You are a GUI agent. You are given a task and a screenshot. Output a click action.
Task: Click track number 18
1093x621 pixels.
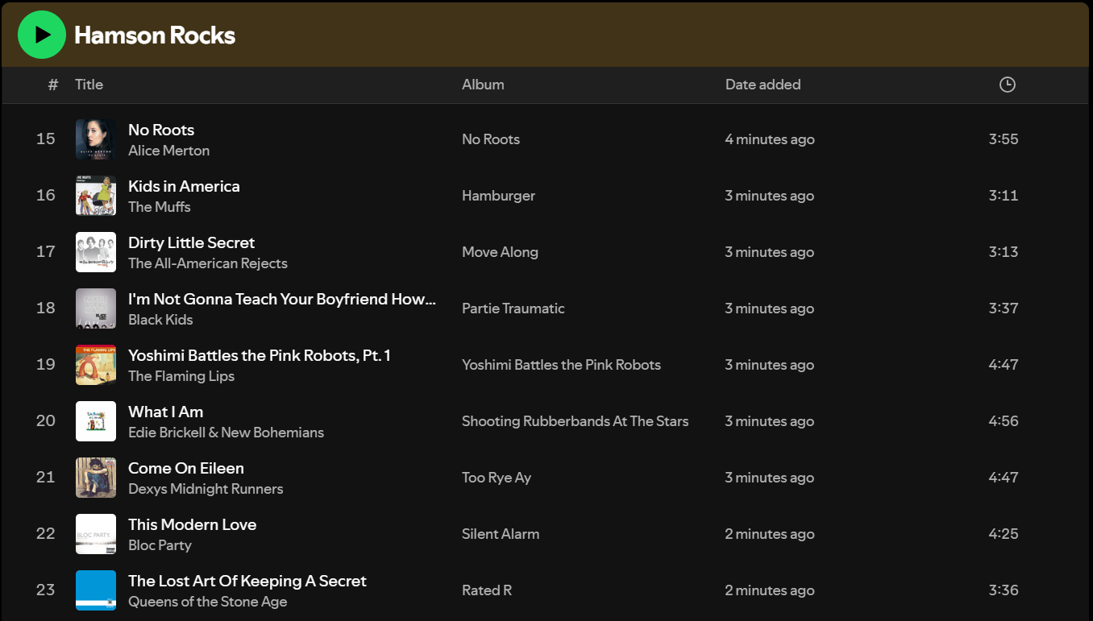tap(46, 308)
